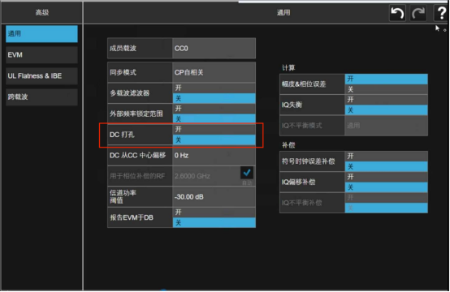Click the undo arrow icon
The image size is (450, 292).
tap(397, 13)
